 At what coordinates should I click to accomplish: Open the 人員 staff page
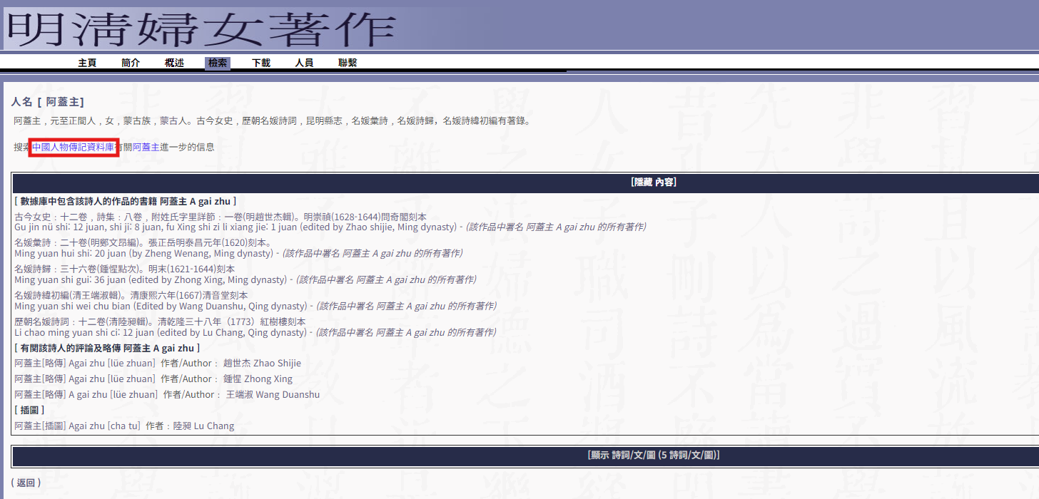(304, 63)
